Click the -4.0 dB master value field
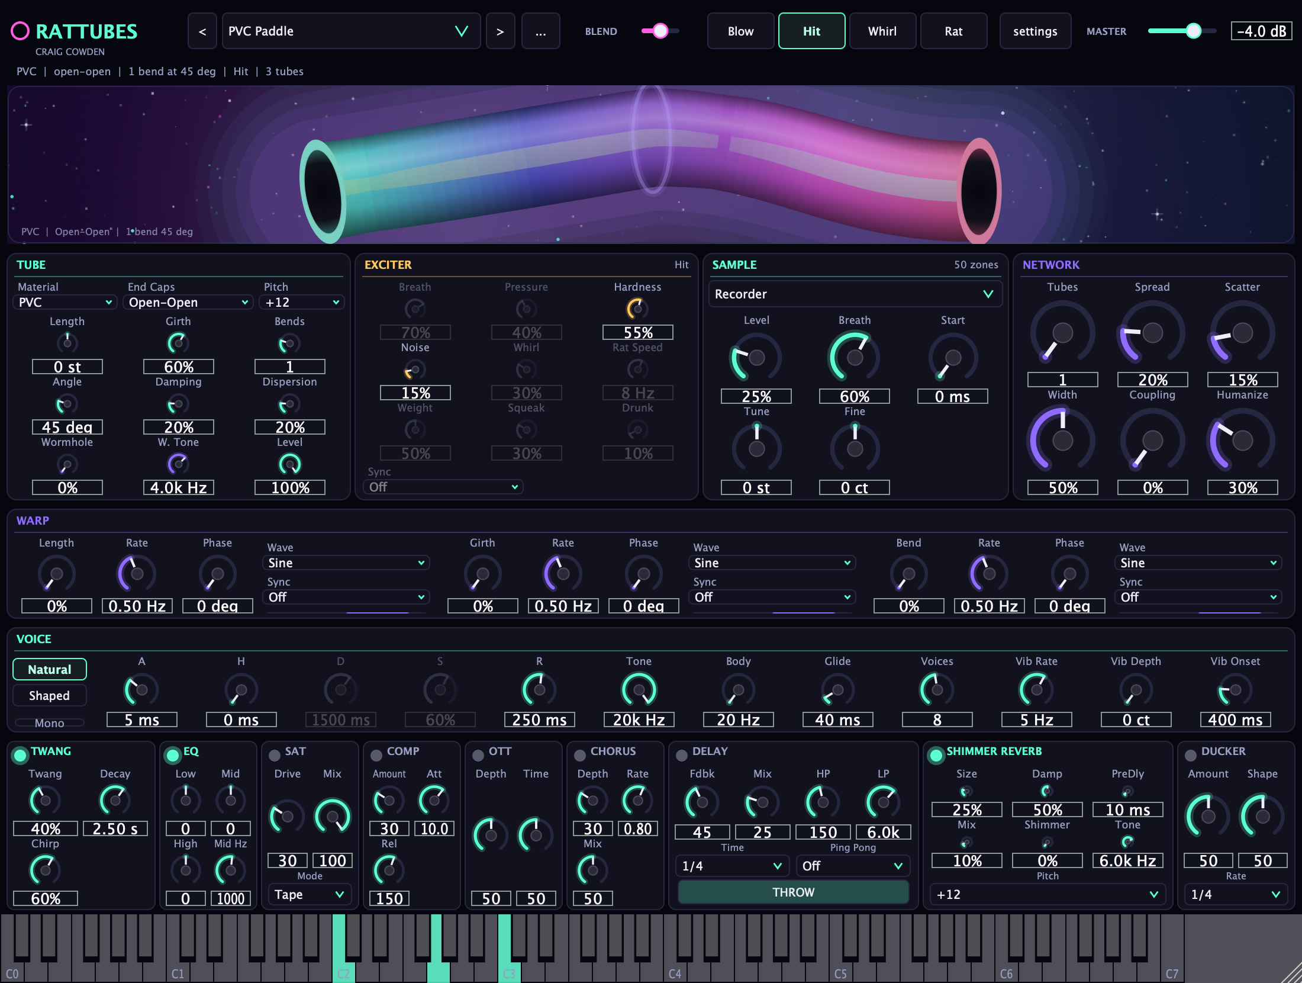1302x983 pixels. tap(1262, 31)
